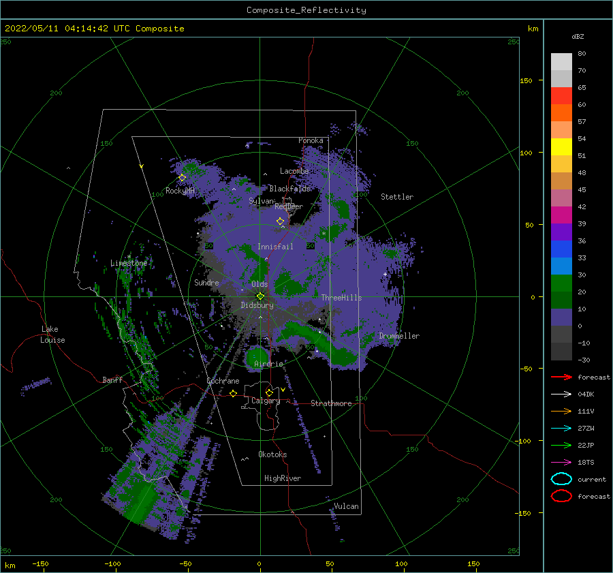
Task: Click the red forecast ellipse icon
Action: tap(561, 496)
